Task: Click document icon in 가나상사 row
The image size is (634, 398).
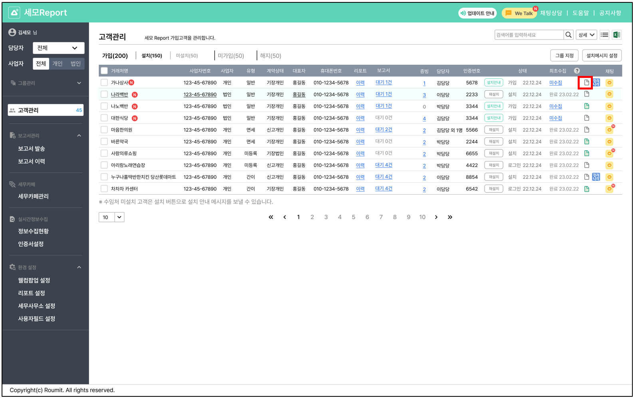Action: (586, 83)
